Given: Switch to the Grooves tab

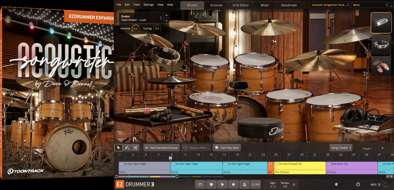Looking at the screenshot, I should pos(216,5).
